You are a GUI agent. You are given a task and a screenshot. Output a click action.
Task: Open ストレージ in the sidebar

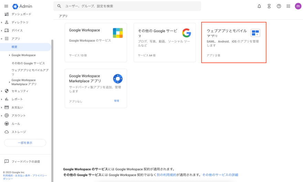coord(19,132)
